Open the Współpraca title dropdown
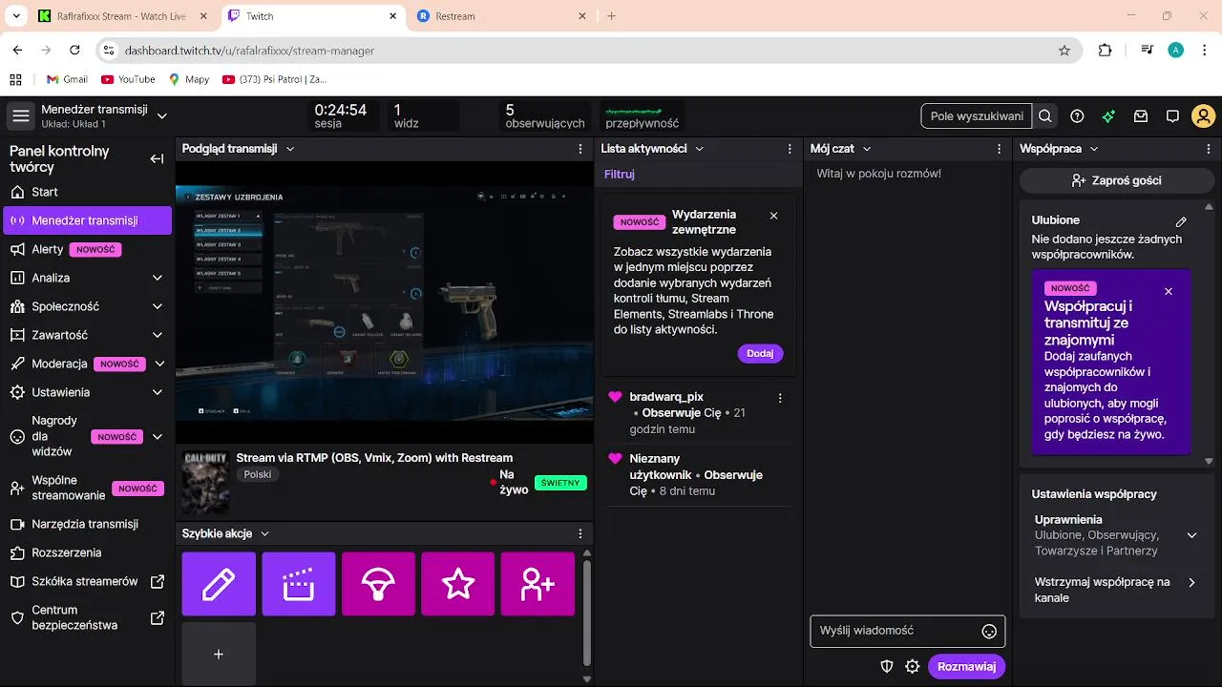 [1094, 149]
